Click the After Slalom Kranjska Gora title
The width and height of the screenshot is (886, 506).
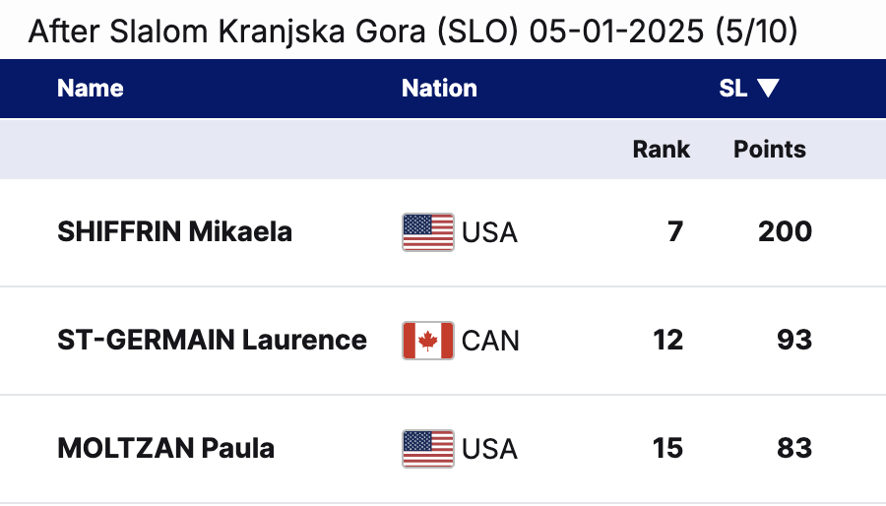pos(412,32)
